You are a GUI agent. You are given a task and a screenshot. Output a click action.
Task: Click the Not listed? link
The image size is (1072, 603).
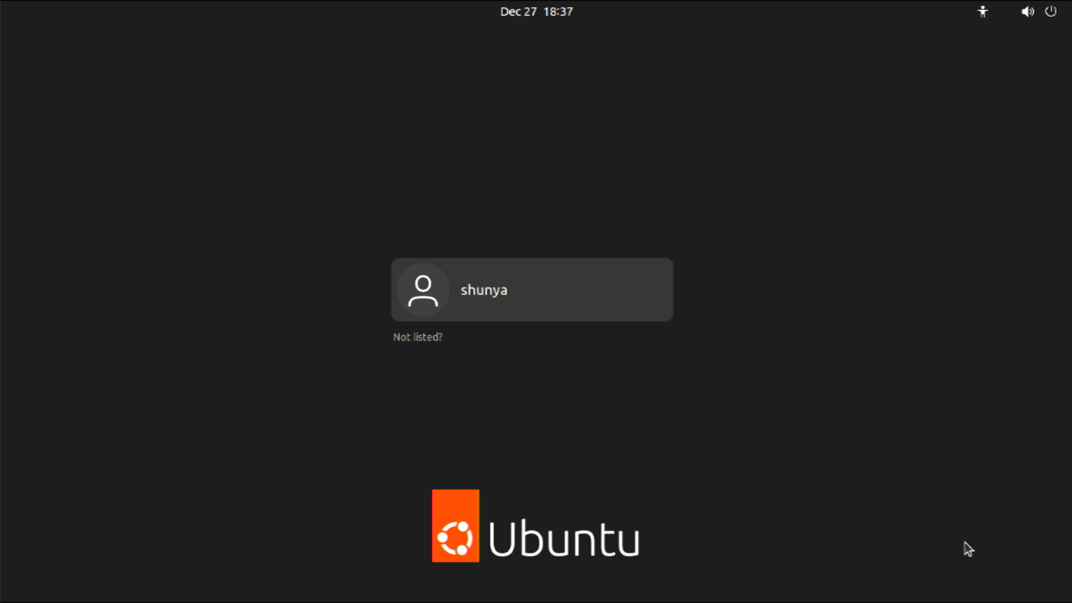point(417,337)
